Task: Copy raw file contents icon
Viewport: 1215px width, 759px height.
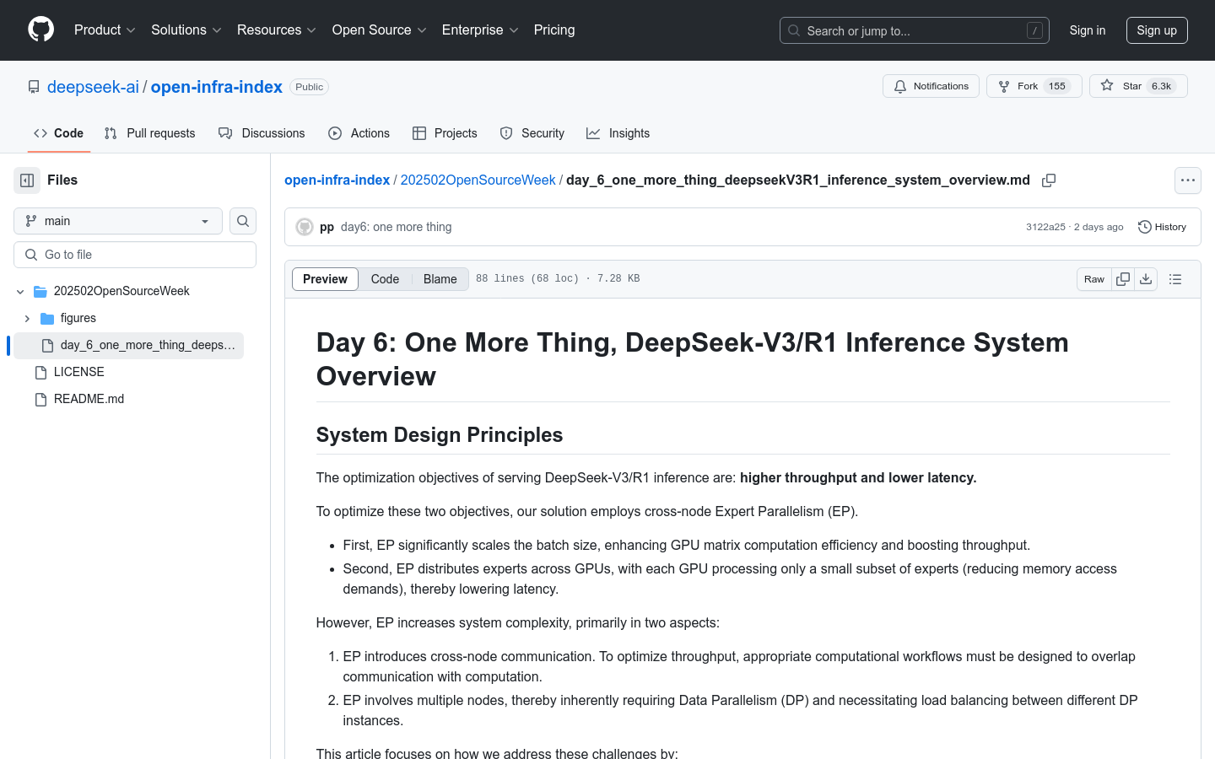Action: tap(1123, 279)
